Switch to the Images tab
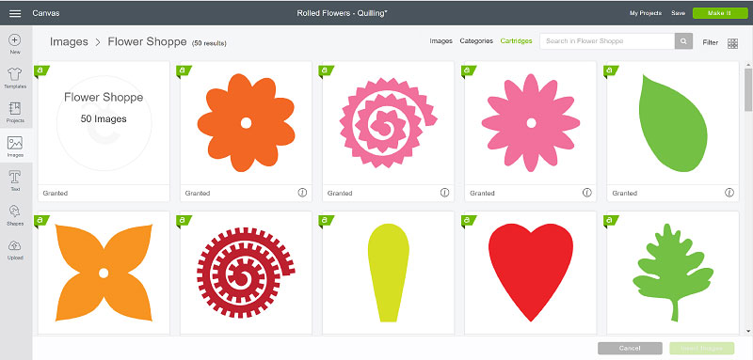This screenshot has height=360, width=753. [x=441, y=41]
